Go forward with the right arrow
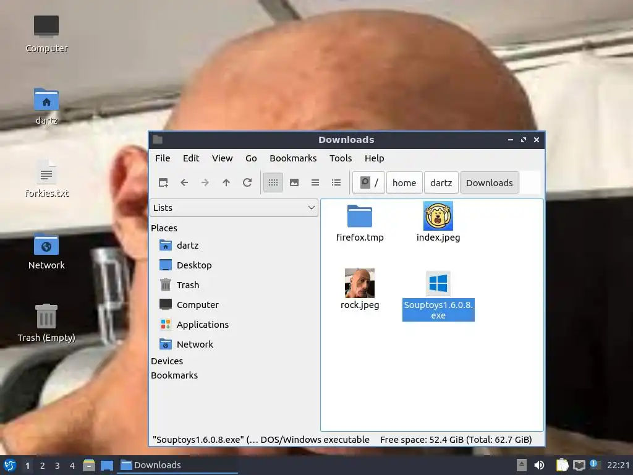Image resolution: width=633 pixels, height=475 pixels. tap(205, 182)
